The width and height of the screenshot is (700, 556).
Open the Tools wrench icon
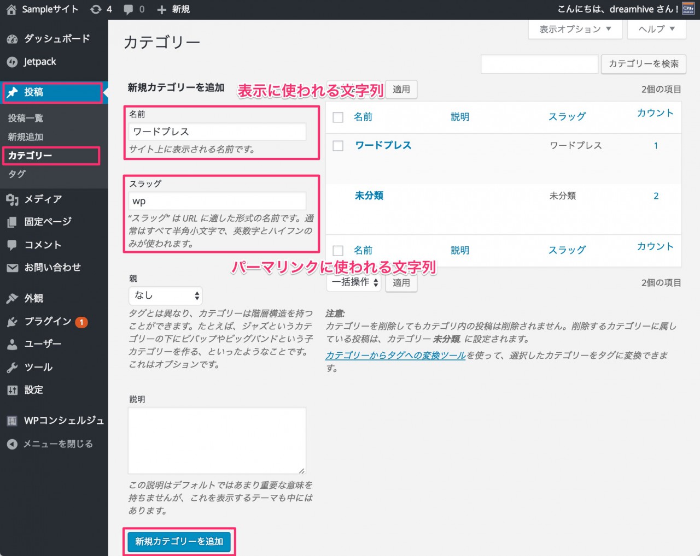pos(12,368)
